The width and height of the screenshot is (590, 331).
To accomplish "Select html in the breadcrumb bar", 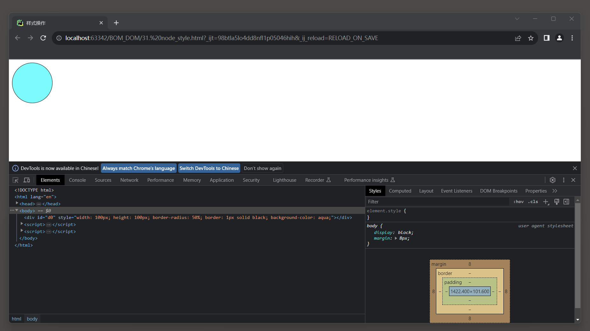I will (x=17, y=319).
